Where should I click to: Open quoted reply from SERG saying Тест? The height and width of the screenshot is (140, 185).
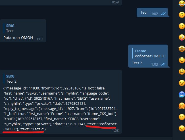click(x=11, y=28)
